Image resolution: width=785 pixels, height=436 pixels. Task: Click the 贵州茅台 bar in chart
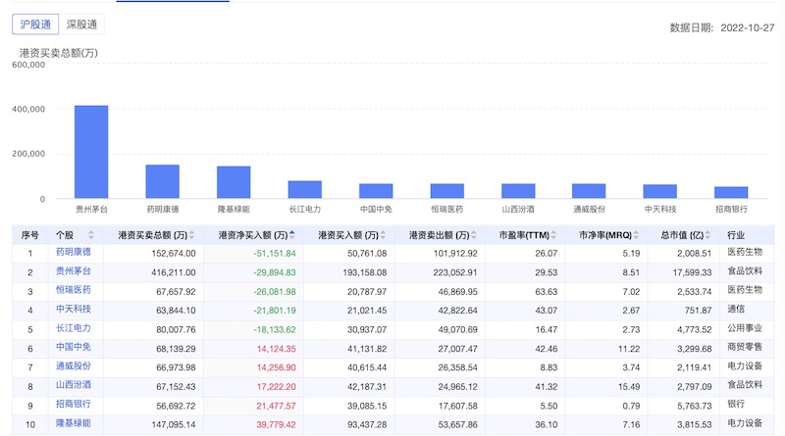tap(91, 152)
